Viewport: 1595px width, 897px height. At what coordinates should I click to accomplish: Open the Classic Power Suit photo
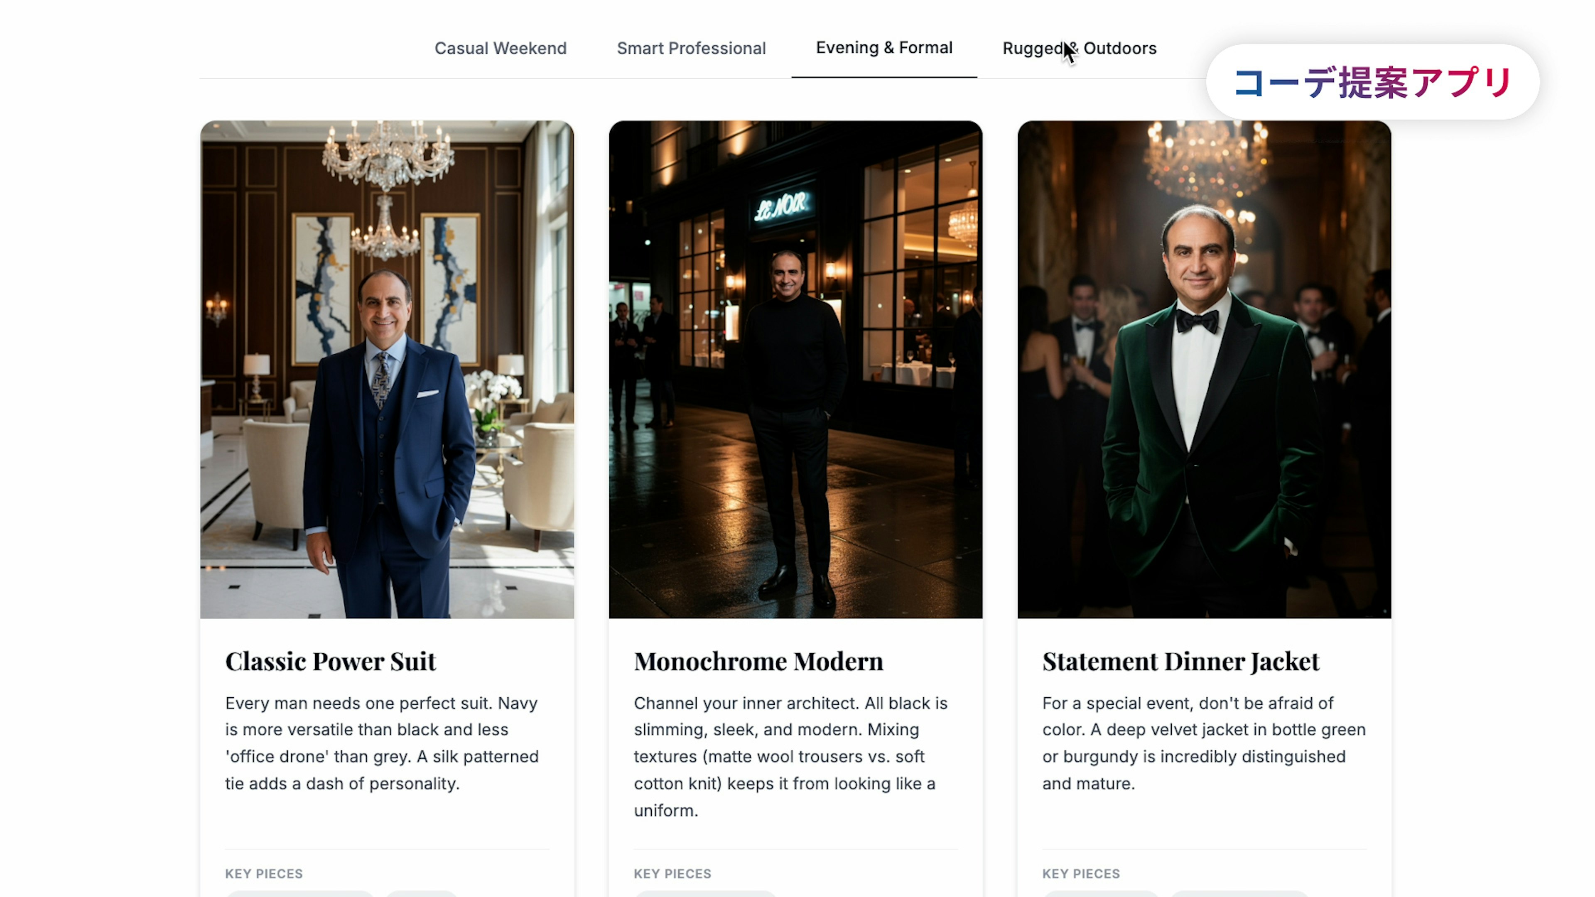point(387,369)
